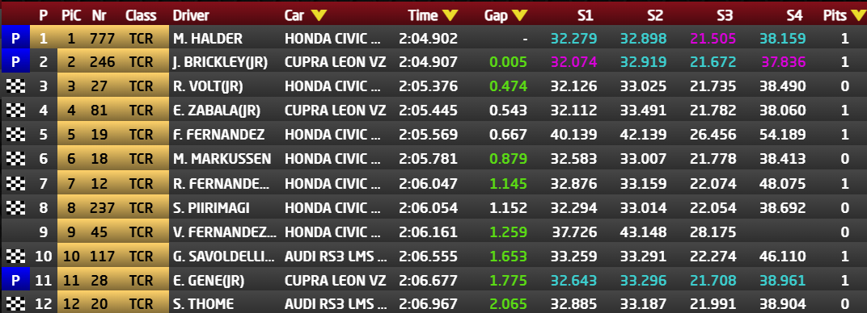Open the Time column filter arrow
Screen dimensions: 867x313
450,15
